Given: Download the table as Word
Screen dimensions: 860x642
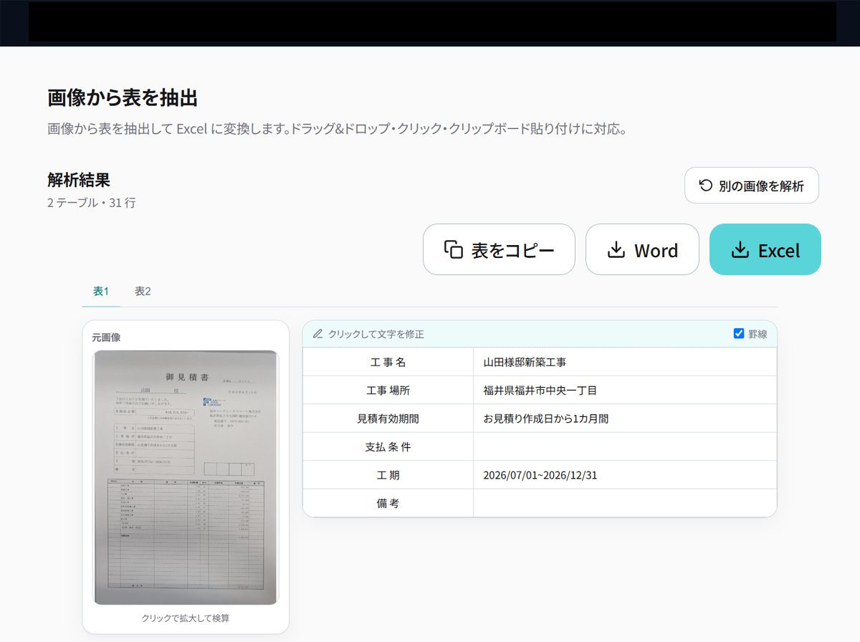Looking at the screenshot, I should tap(642, 249).
